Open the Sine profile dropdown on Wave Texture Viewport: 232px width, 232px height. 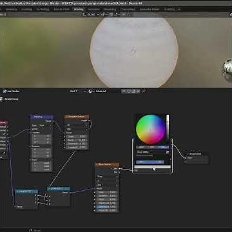[107, 185]
